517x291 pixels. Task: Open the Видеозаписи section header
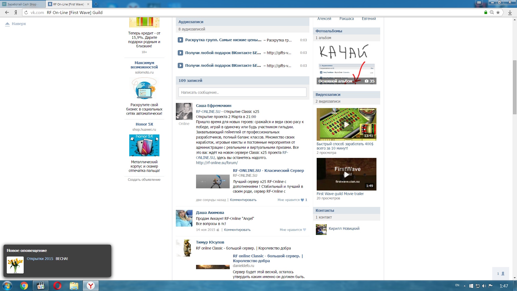click(328, 95)
